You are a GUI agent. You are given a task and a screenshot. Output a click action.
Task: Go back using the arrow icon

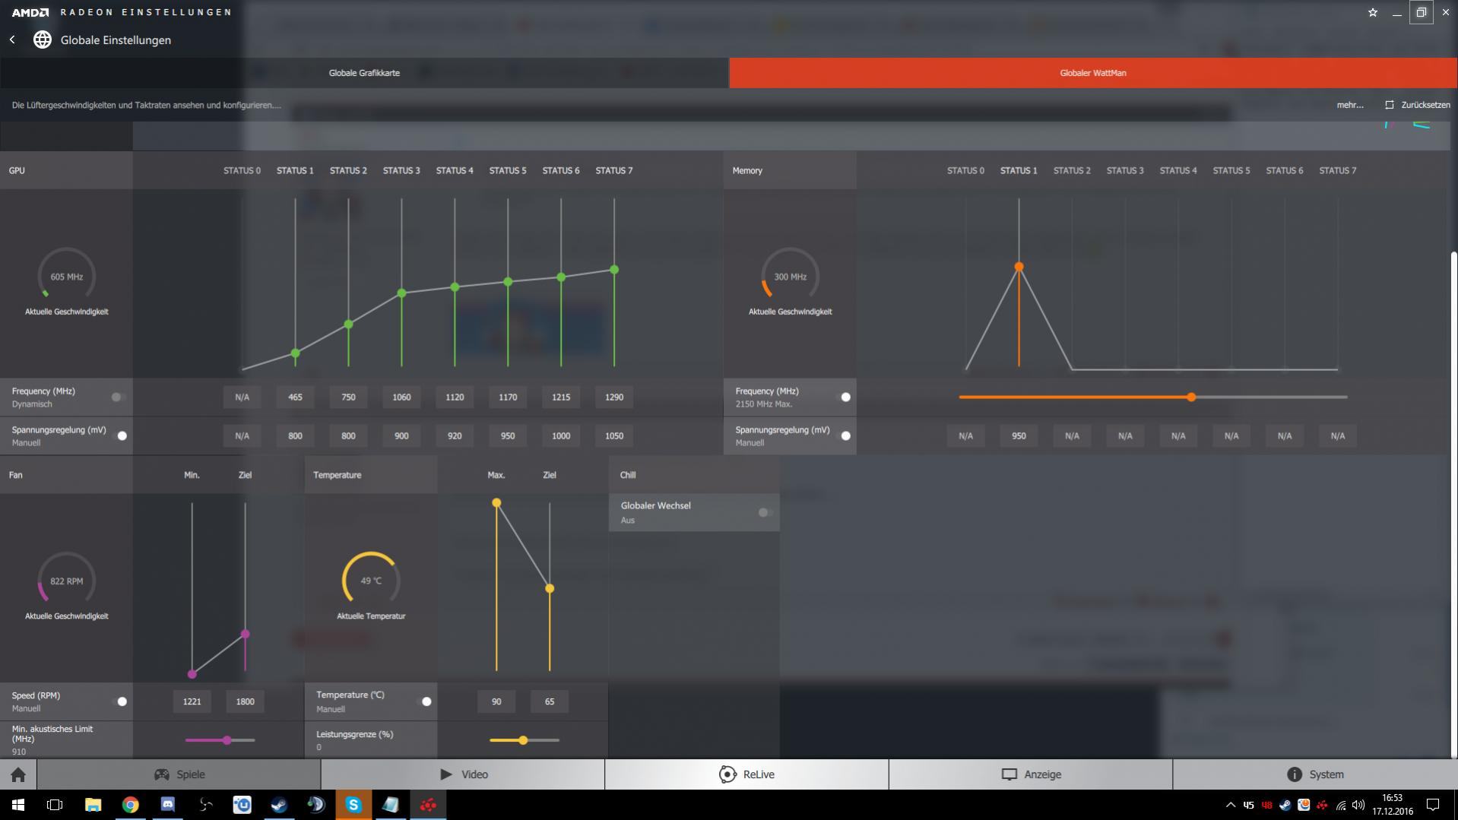12,40
